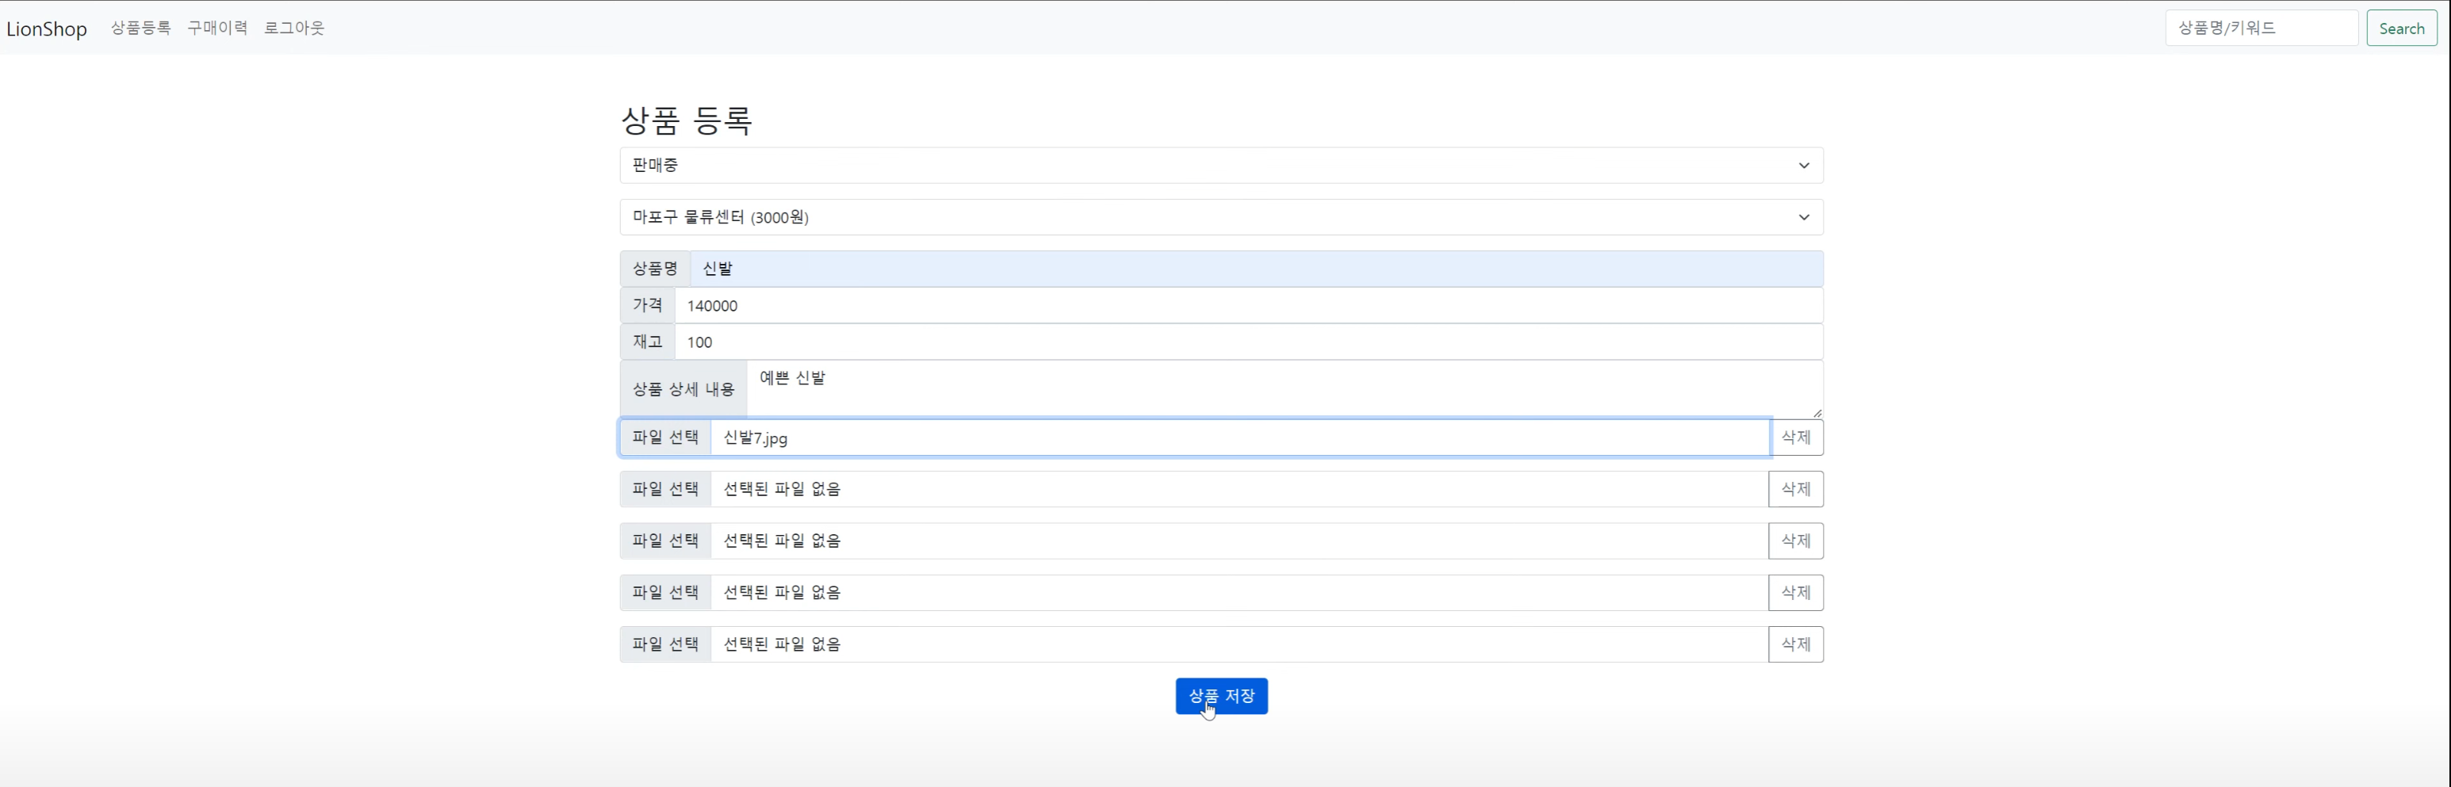
Task: Click the 상품 저장 save button
Action: pos(1222,696)
